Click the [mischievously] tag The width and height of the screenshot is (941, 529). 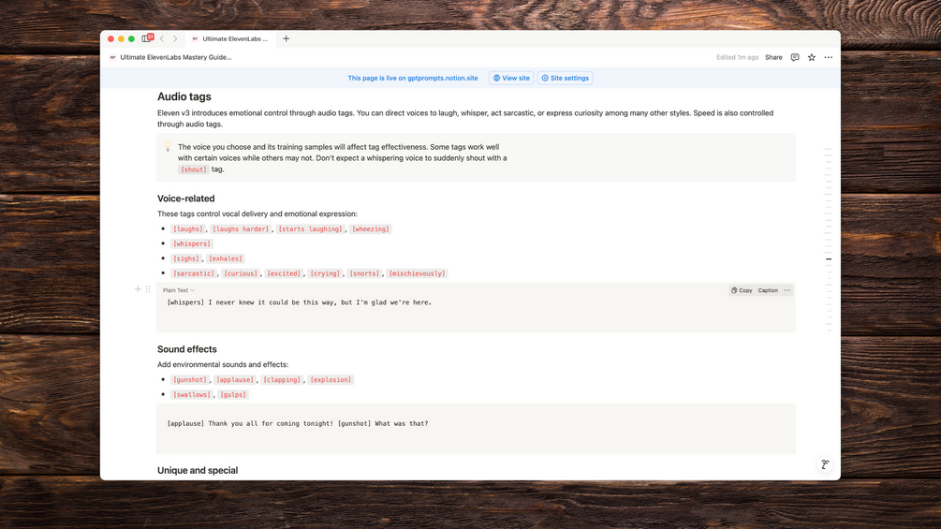click(x=417, y=273)
